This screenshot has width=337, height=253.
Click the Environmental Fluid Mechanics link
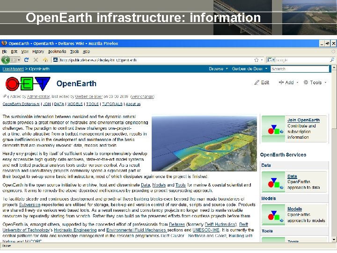(136, 230)
